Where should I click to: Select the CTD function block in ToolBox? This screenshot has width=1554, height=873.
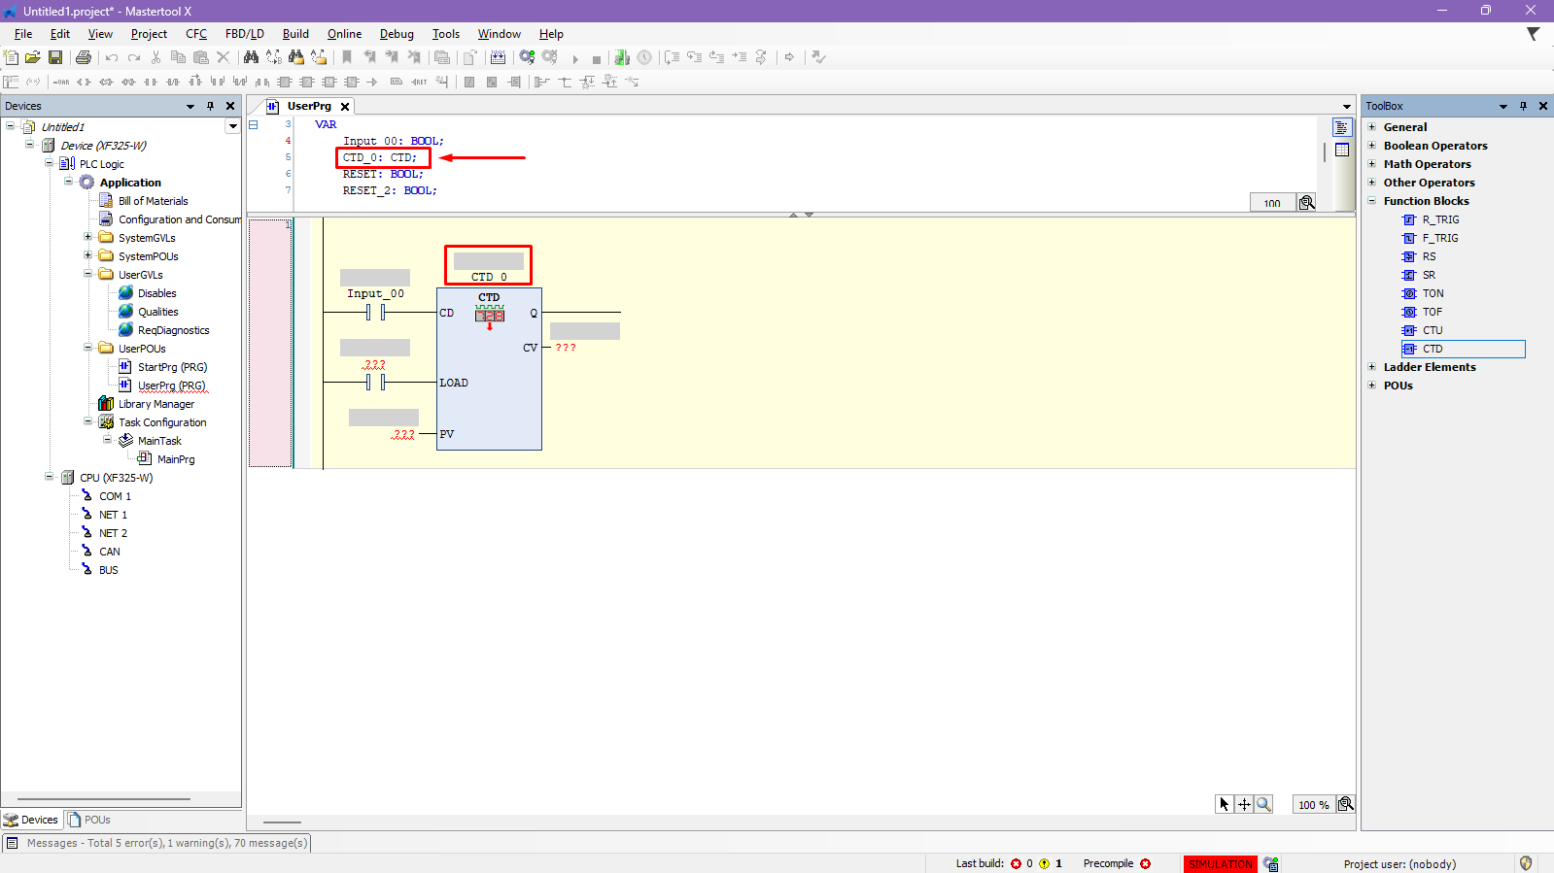1433,349
